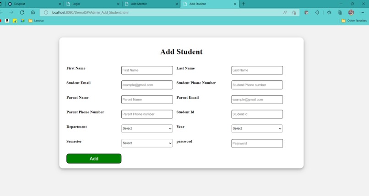369x196 pixels.
Task: Click the 'Parent Phone Number' label text
Action: [x=85, y=112]
